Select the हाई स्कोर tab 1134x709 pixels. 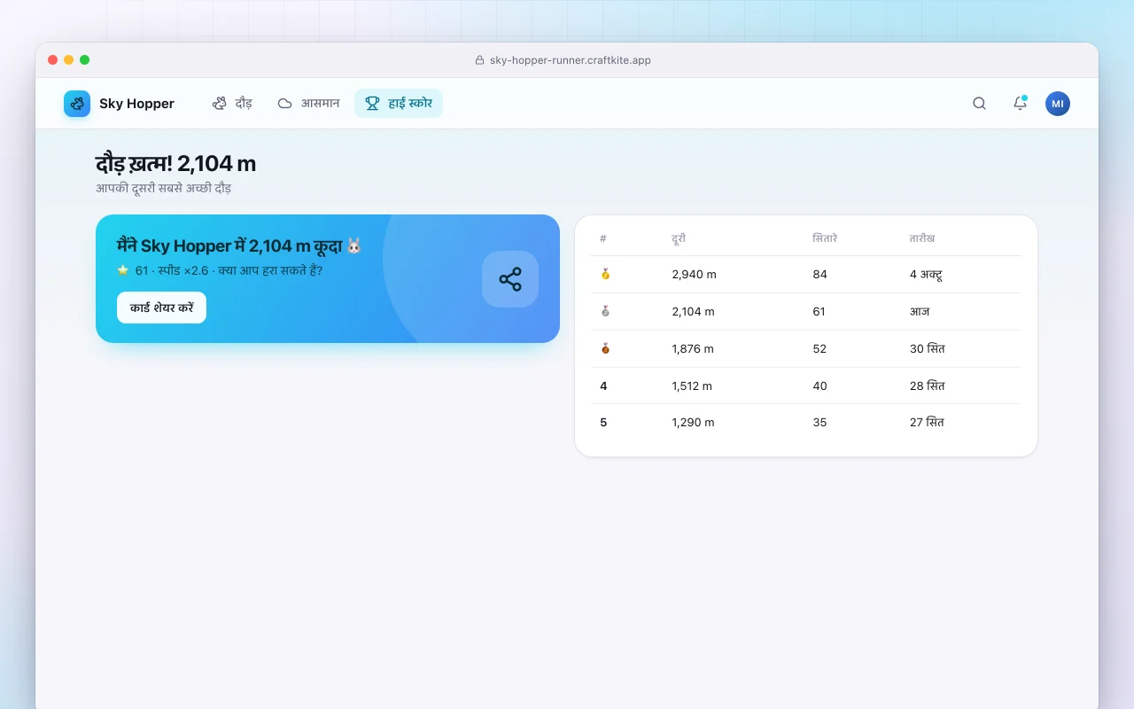point(399,104)
